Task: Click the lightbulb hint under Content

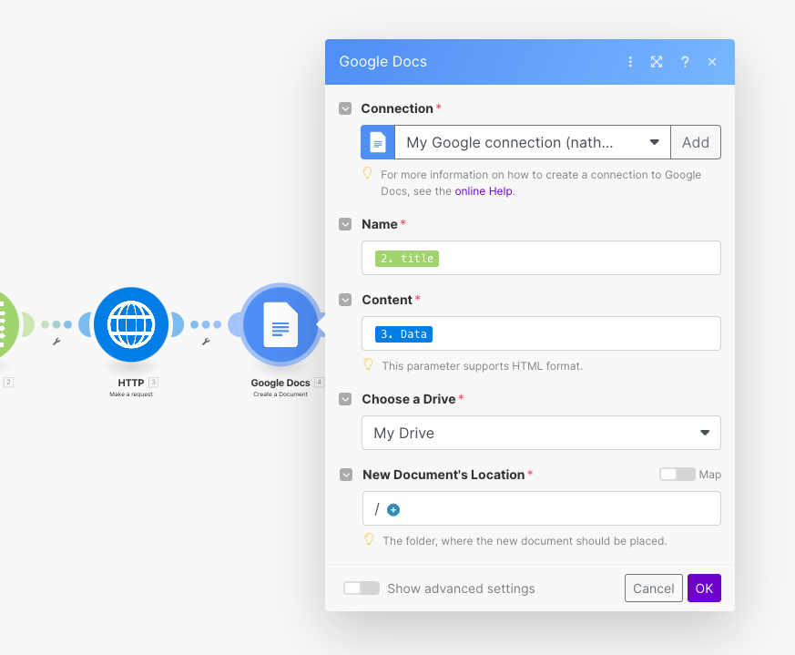Action: [369, 364]
